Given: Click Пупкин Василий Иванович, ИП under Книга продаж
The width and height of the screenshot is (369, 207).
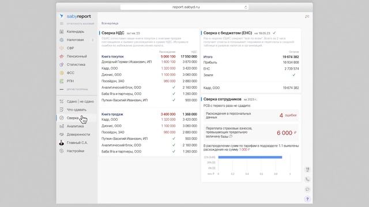Looking at the screenshot, I should click(x=125, y=139).
